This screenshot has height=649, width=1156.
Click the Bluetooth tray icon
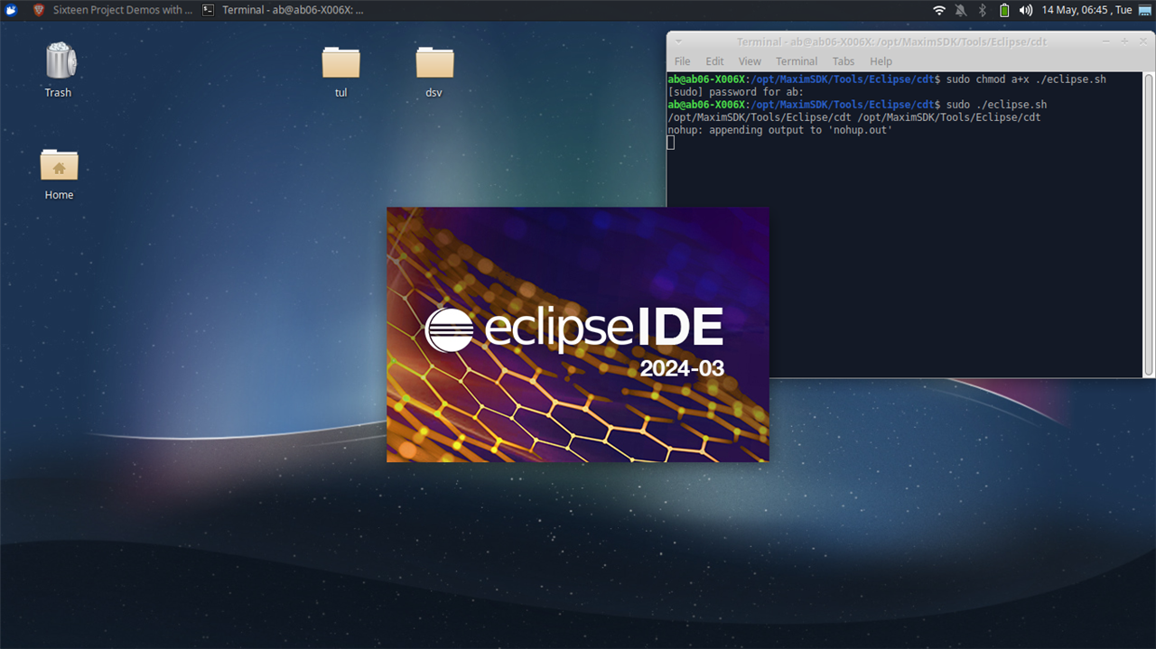pyautogui.click(x=983, y=10)
